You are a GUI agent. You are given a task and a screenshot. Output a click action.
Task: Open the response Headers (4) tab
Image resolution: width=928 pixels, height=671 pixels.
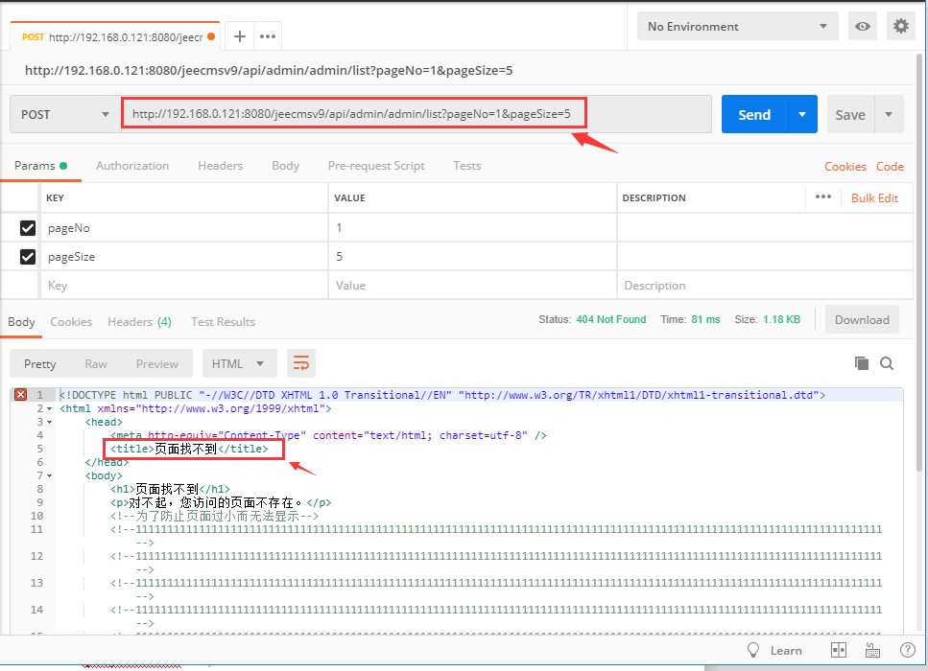click(x=139, y=322)
